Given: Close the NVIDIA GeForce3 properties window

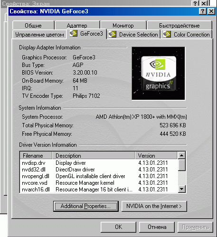Looking at the screenshot, I should 211,11.
